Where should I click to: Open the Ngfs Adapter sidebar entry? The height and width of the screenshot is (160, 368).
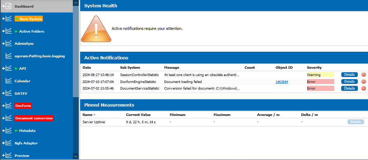[26, 143]
